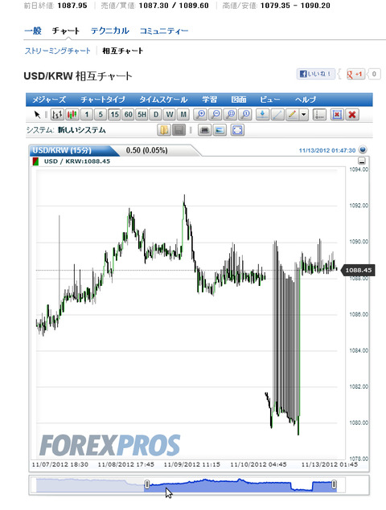Click the Google +1 button
The width and height of the screenshot is (386, 510).
[355, 74]
